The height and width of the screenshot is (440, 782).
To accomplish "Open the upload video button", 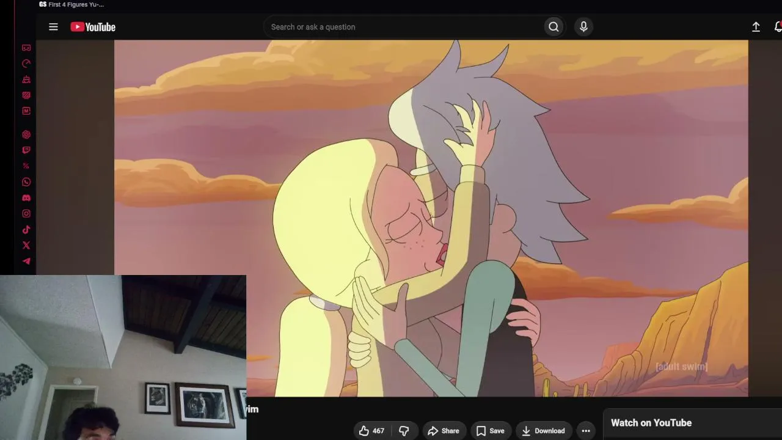I will click(x=756, y=27).
